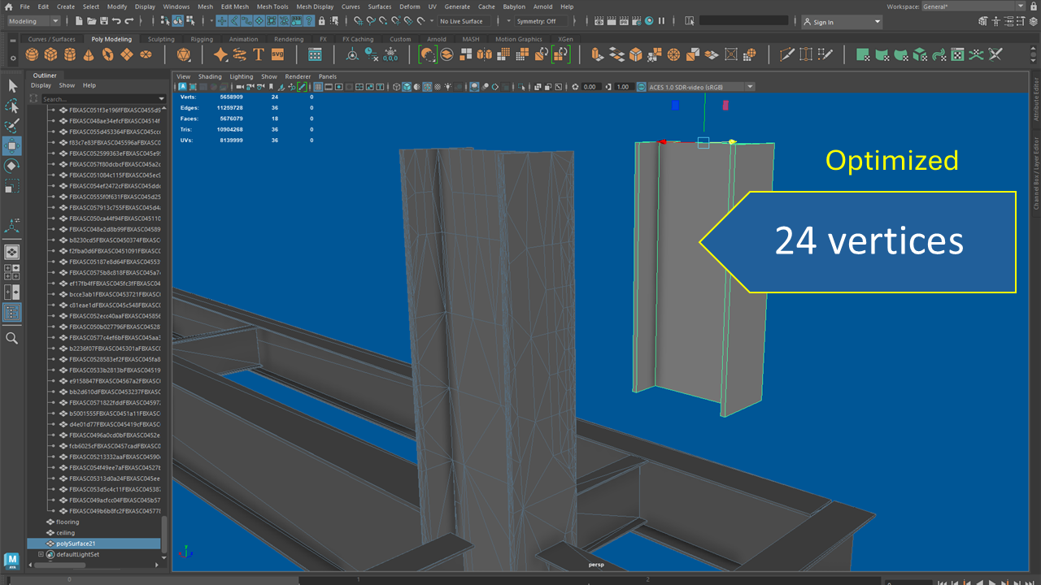Image resolution: width=1041 pixels, height=585 pixels.
Task: Create a polygon sphere from the shelf
Action: pos(32,54)
